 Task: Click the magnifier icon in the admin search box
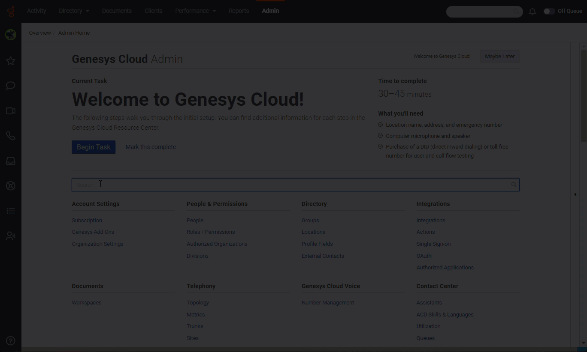(514, 185)
